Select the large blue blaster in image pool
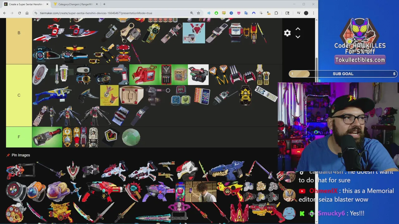 [227, 170]
